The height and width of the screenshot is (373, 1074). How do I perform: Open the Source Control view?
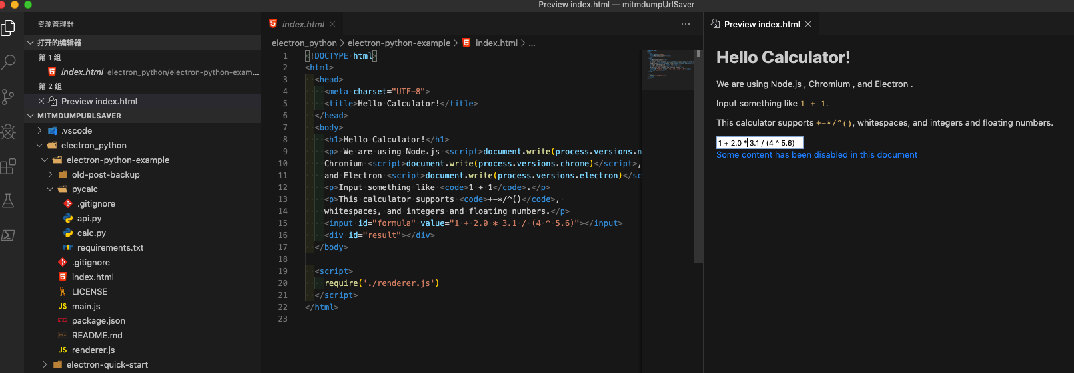coord(8,97)
